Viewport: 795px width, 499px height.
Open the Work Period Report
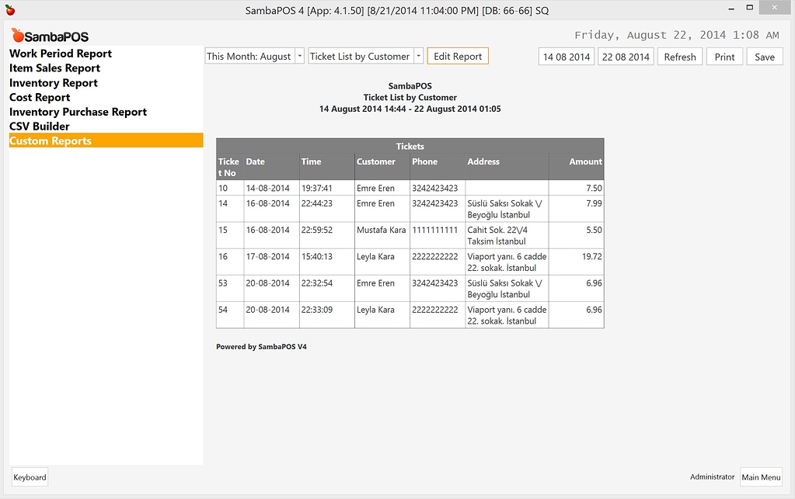tap(60, 54)
